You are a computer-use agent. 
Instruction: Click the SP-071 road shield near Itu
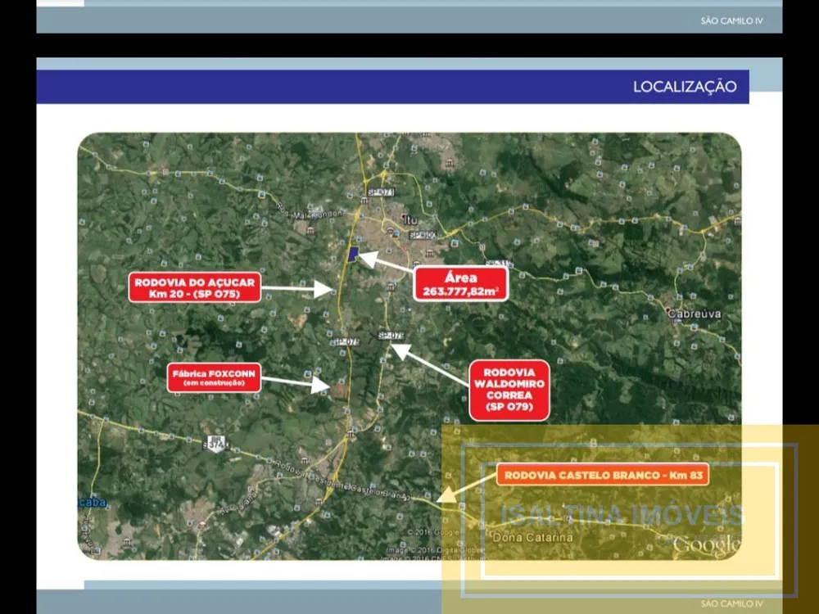pos(380,192)
